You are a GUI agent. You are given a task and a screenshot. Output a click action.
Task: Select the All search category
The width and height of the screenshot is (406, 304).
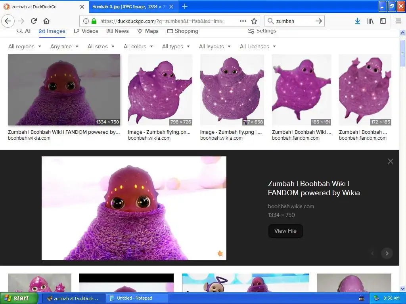[x=23, y=31]
